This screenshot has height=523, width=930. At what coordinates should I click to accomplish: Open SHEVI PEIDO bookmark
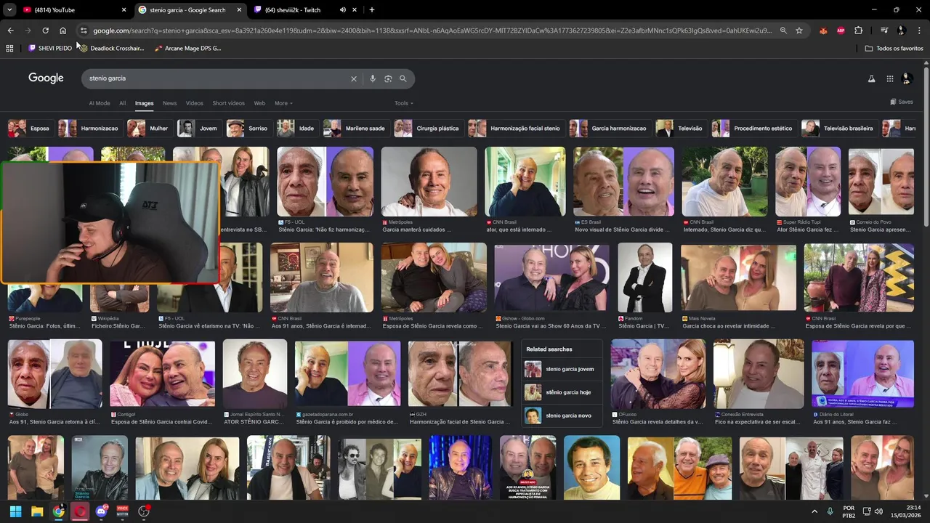[x=50, y=48]
